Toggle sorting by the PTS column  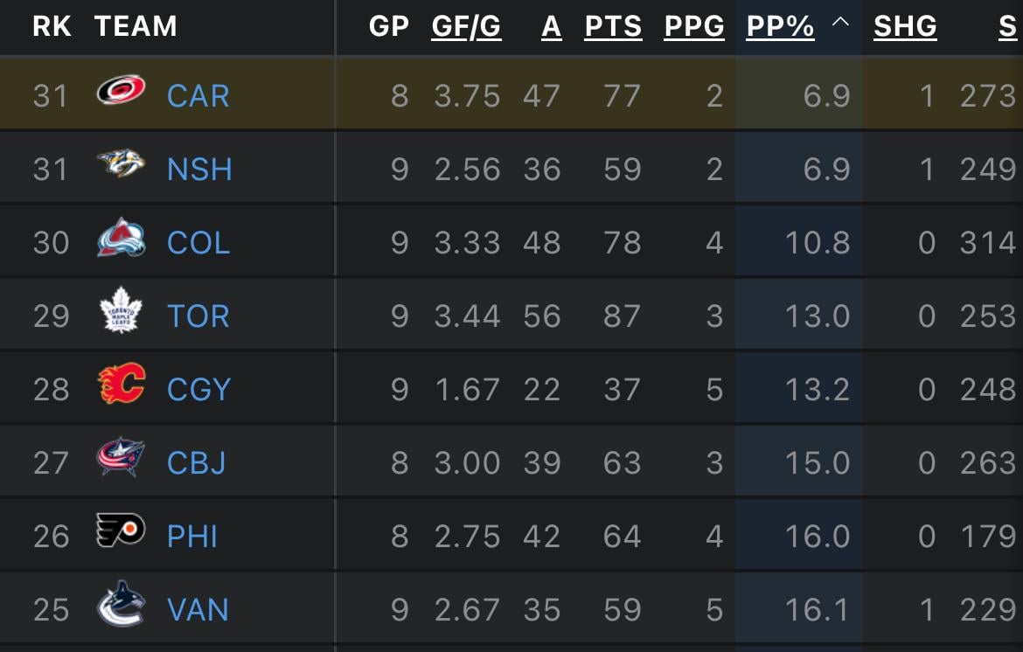[x=613, y=26]
